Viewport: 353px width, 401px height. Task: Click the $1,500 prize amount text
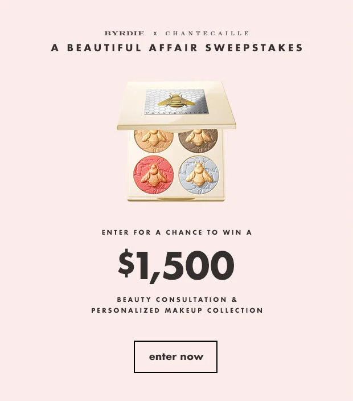coord(176,265)
